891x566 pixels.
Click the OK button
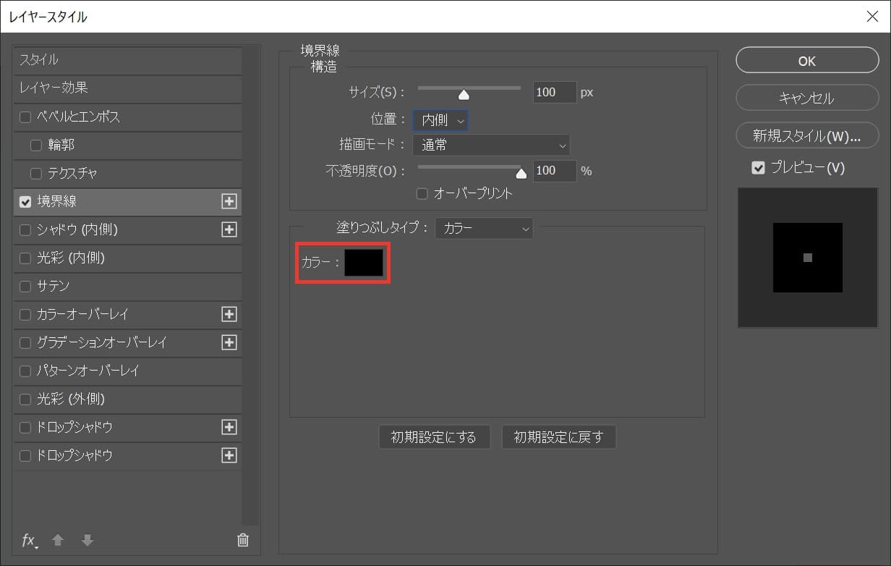pos(807,62)
